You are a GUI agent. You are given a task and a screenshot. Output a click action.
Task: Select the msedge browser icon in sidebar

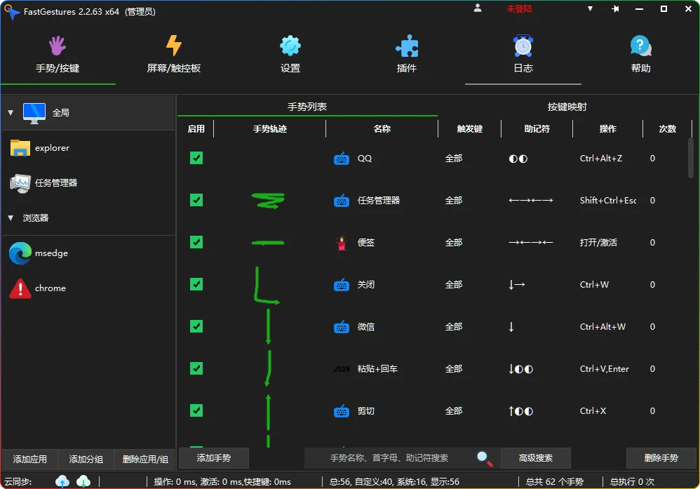(x=20, y=253)
